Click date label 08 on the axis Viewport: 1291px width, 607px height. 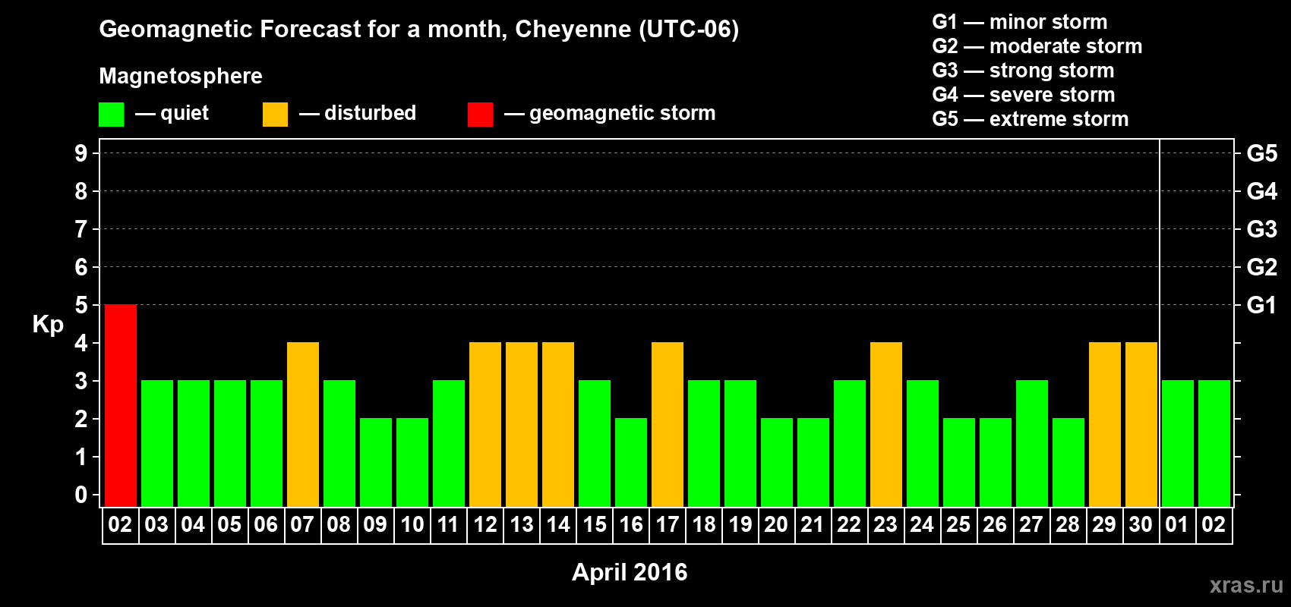point(339,525)
